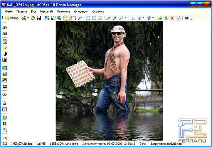Click the open folder icon in toolbar
Image resolution: width=212 pixels, height=147 pixels.
tap(33, 18)
